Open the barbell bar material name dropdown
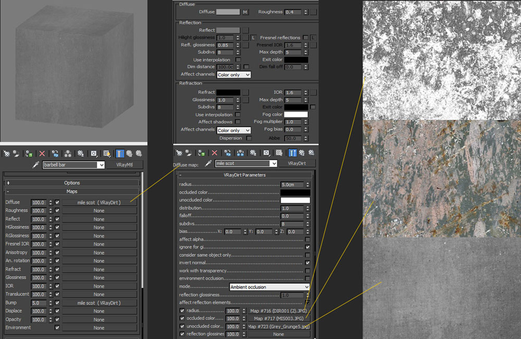This screenshot has width=521, height=339. (101, 165)
